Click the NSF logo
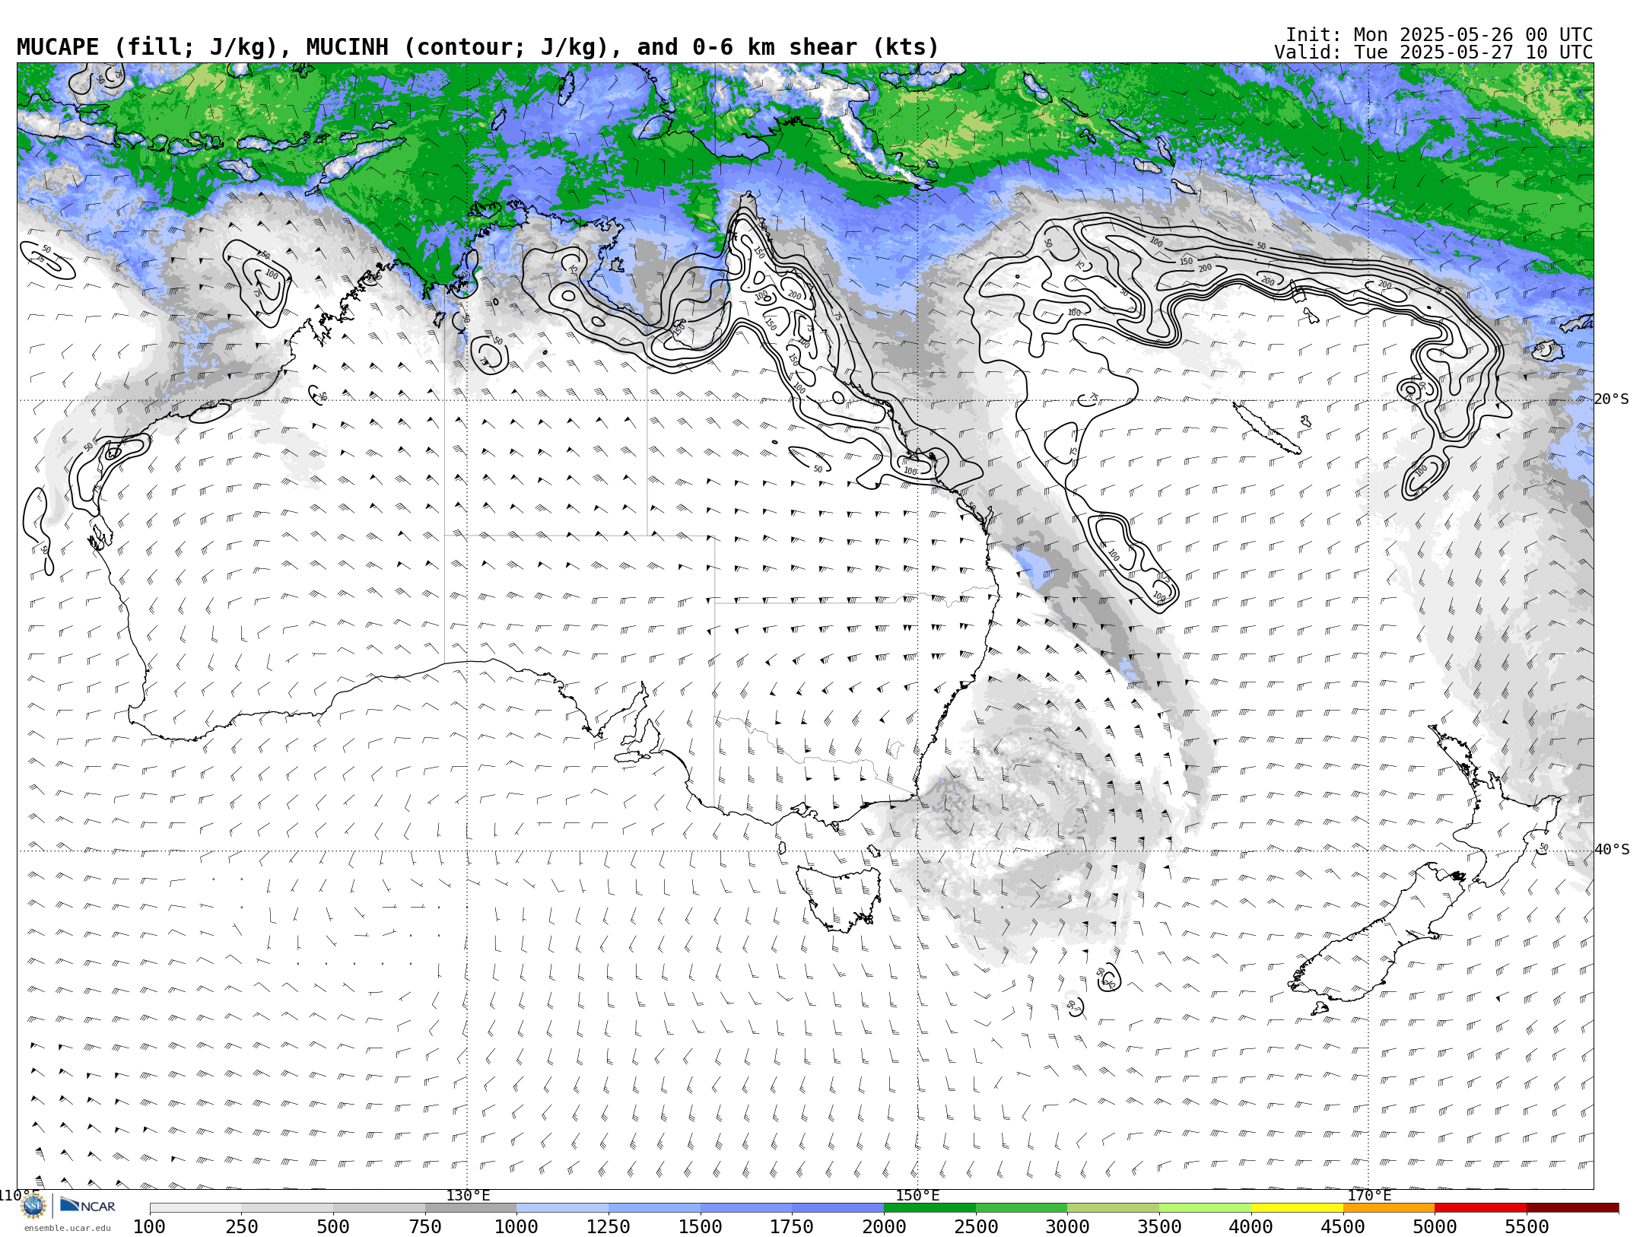This screenshot has width=1643, height=1237. (x=33, y=1206)
